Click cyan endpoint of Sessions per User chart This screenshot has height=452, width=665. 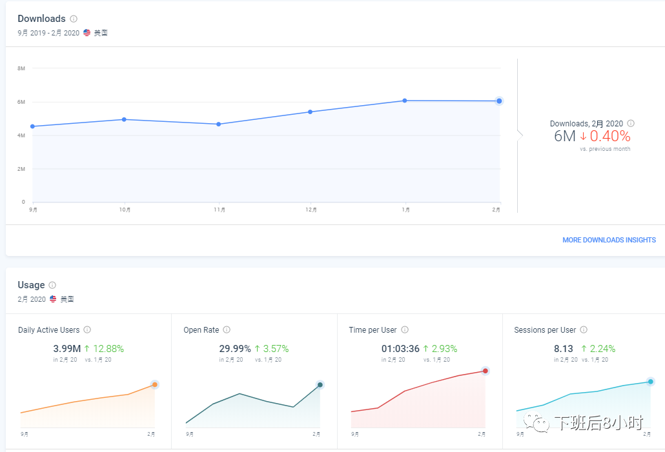(x=650, y=382)
